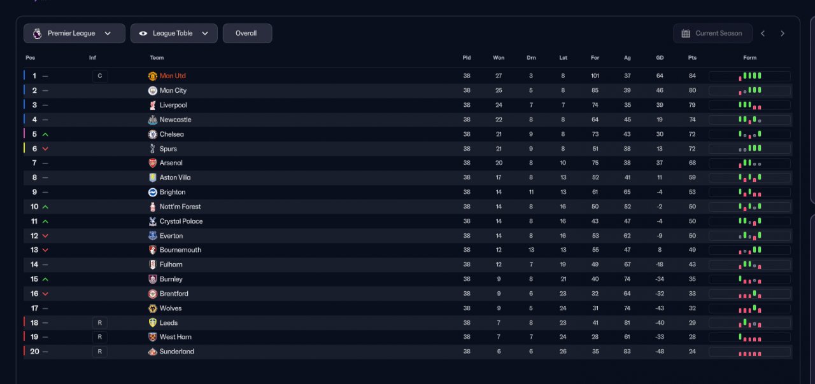Click the Arsenal club badge icon
Screen dimensions: 815x384
coord(152,163)
